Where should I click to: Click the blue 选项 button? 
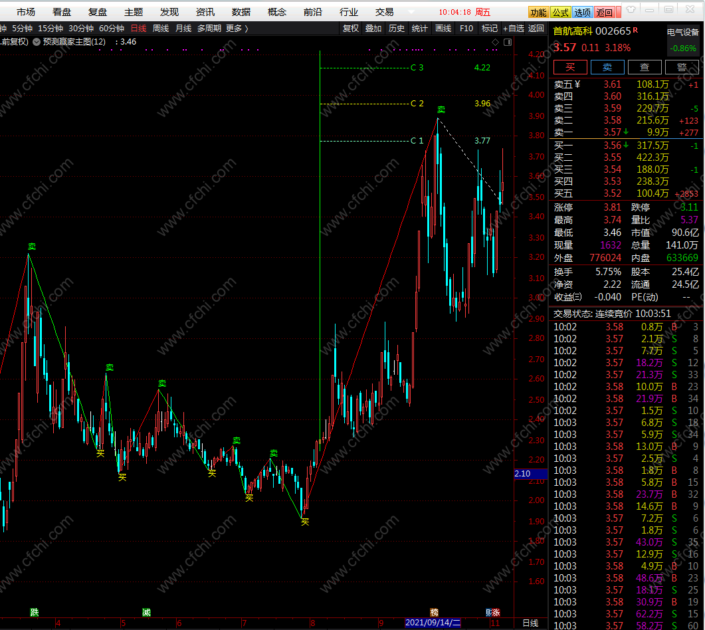pyautogui.click(x=583, y=12)
